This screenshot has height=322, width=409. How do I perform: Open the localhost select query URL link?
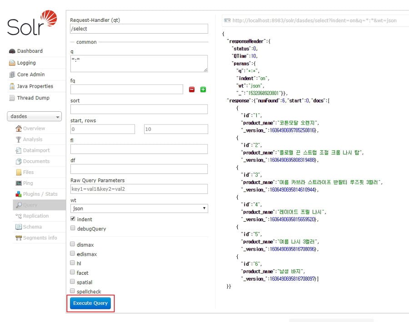point(313,20)
